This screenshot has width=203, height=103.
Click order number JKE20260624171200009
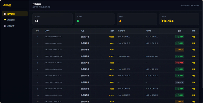click(53, 89)
